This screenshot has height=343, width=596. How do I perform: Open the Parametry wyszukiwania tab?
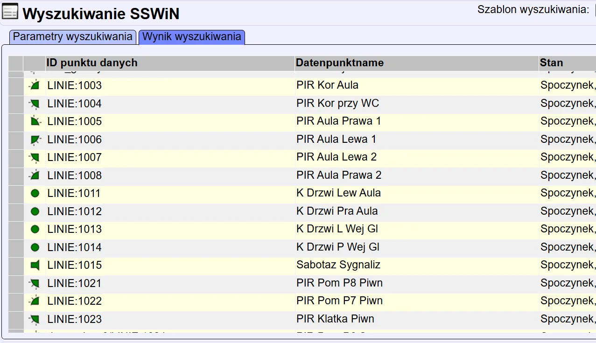[72, 37]
